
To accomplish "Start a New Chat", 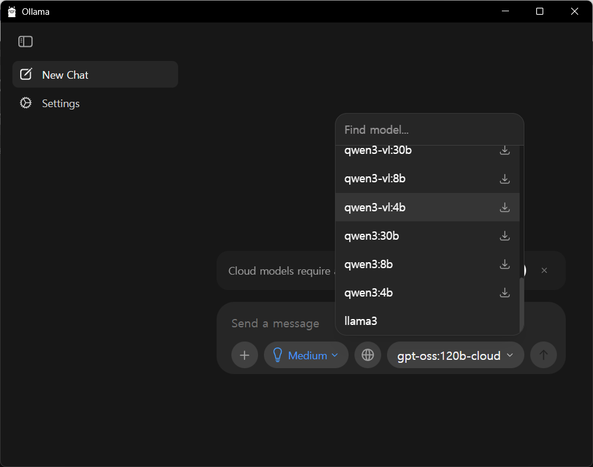I will point(95,75).
